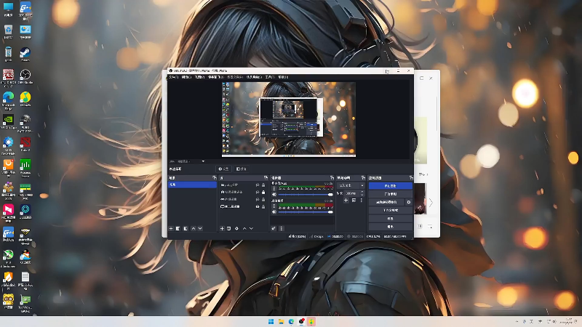Adjust the upper mixer channel volume slider

click(305, 195)
